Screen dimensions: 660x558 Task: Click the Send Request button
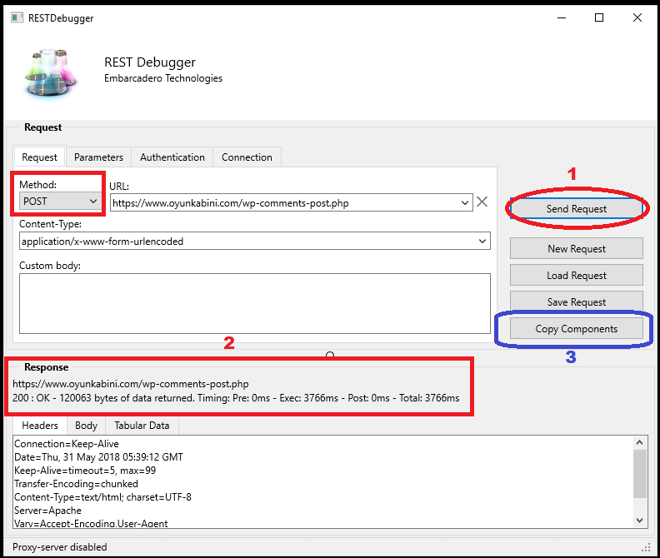[576, 209]
